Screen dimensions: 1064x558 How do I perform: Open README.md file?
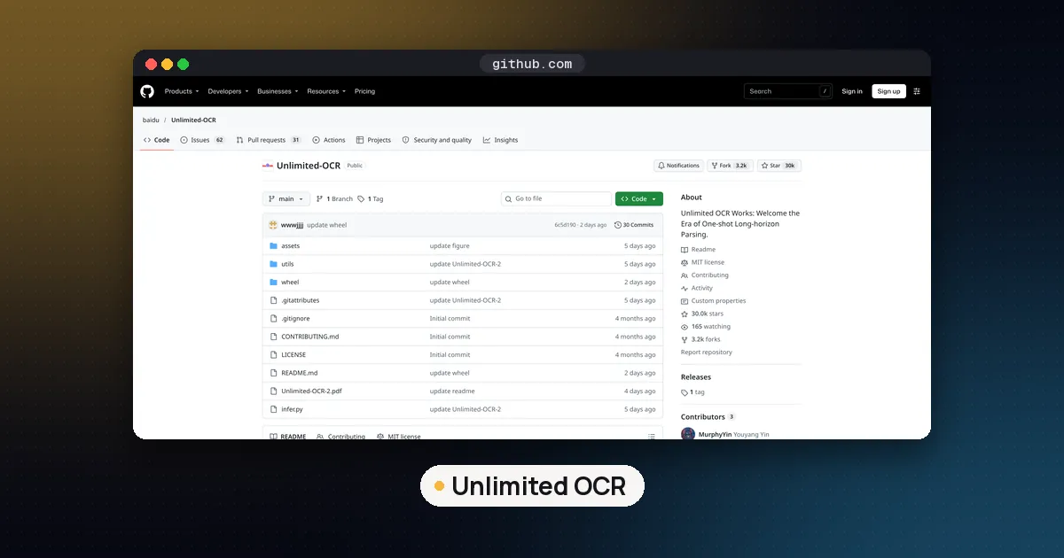(x=299, y=373)
